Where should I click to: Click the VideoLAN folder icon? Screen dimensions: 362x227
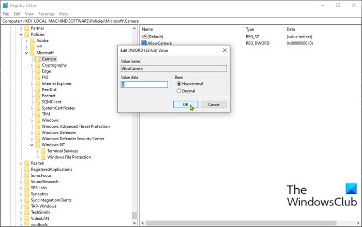pos(27,218)
